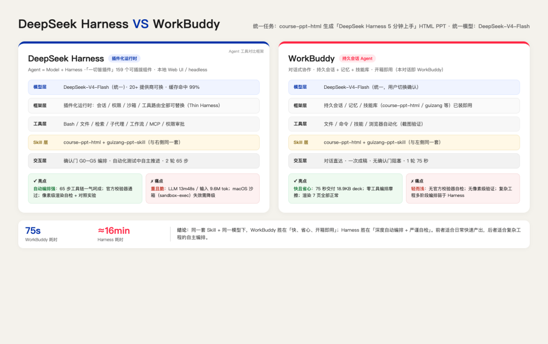Image resolution: width=548 pixels, height=344 pixels.
Task: Click the 'Harness 耗时' caption
Action: coord(111,239)
